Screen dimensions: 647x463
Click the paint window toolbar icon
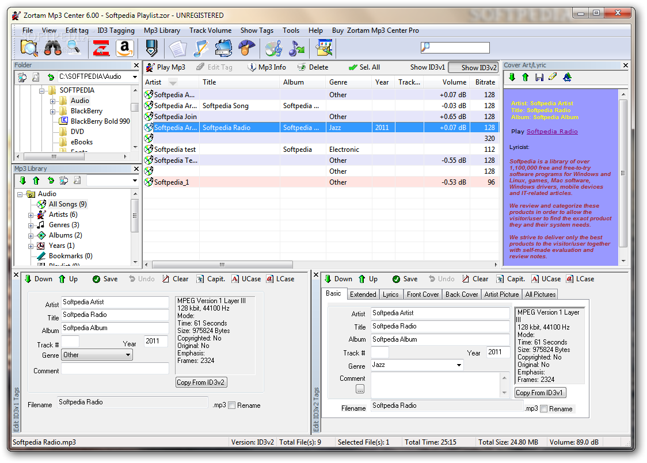point(324,48)
